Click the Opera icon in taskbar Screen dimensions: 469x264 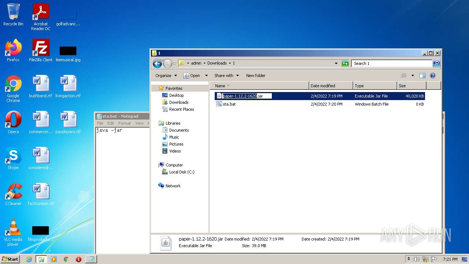78,259
